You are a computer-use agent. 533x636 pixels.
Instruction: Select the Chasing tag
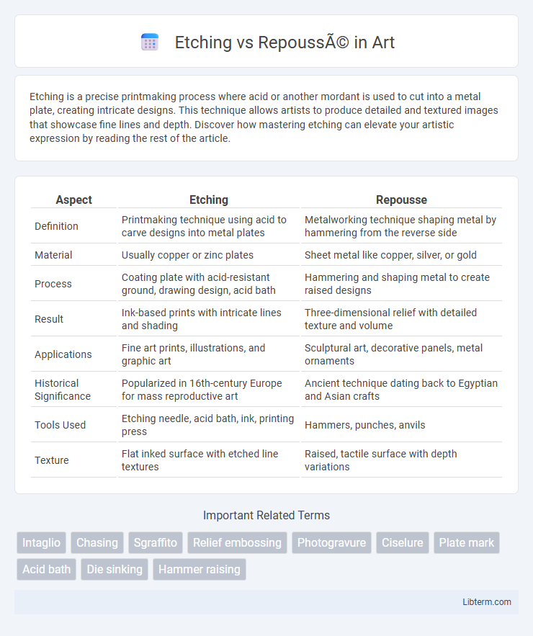[x=97, y=542]
